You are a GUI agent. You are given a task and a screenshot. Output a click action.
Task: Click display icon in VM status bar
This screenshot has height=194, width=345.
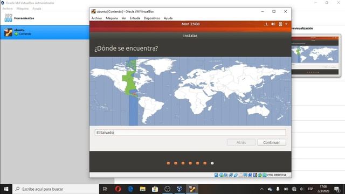[x=245, y=175]
